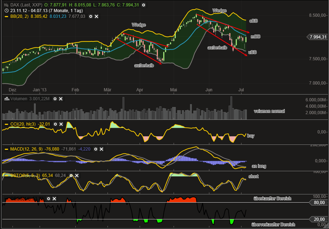Image resolution: width=329 pixels, height=229 pixels.
Task: Click the 'überverkaufter Bereich' label
Action: point(273,225)
